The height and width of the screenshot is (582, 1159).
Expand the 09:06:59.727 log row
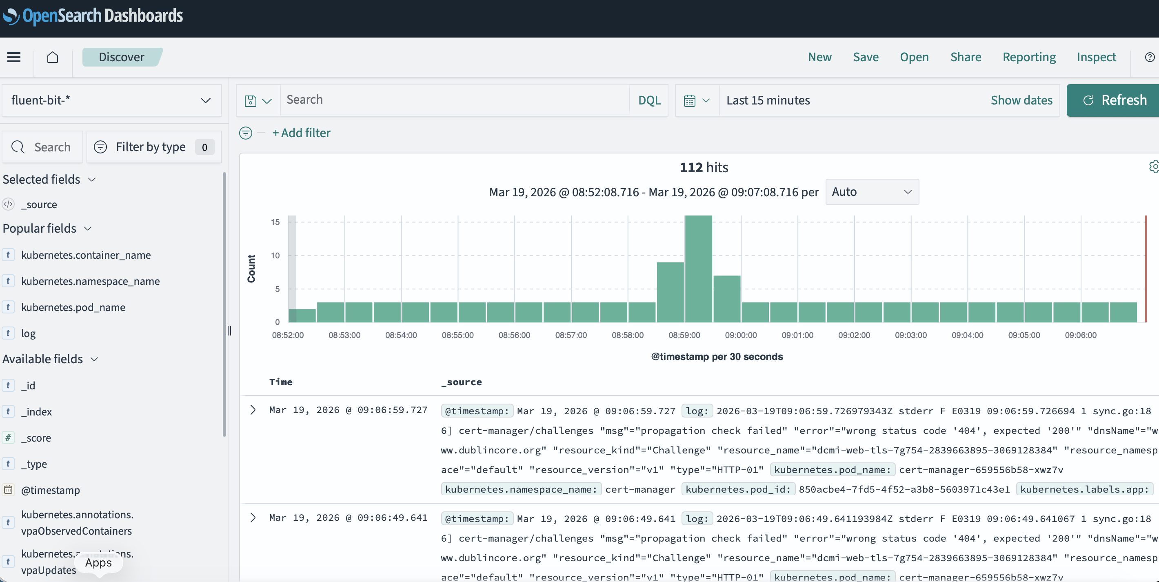click(253, 410)
